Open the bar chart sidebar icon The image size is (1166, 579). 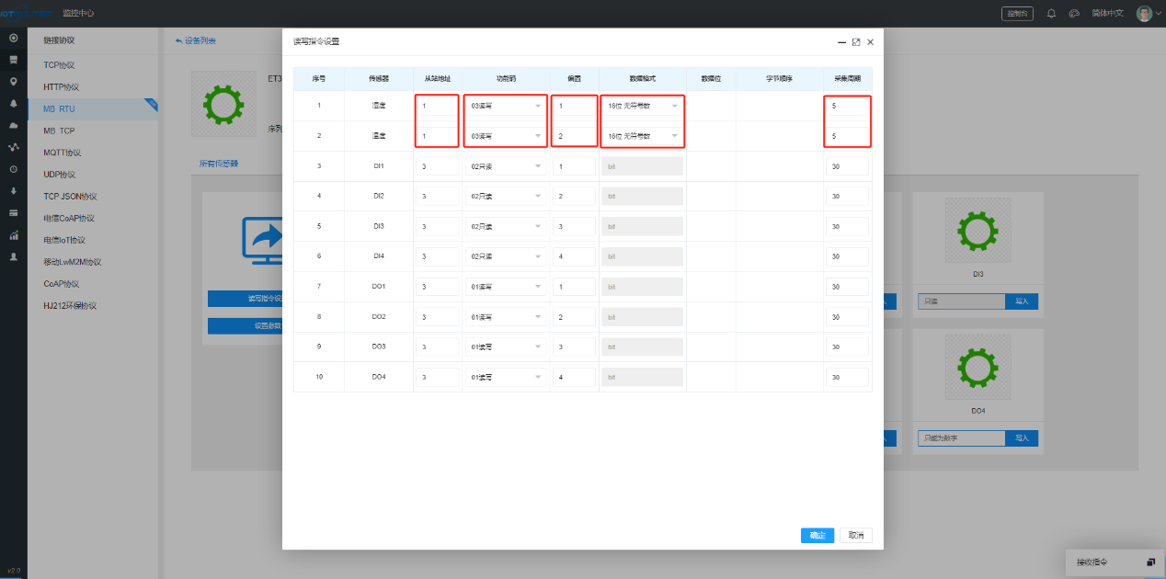(x=13, y=235)
